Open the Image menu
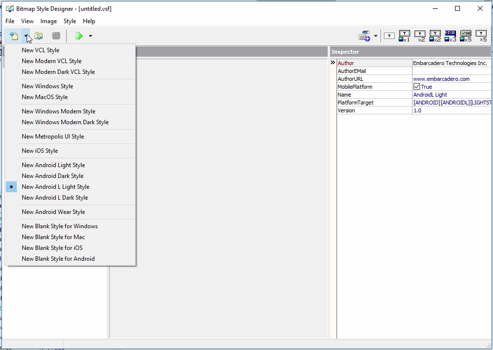 (x=48, y=21)
